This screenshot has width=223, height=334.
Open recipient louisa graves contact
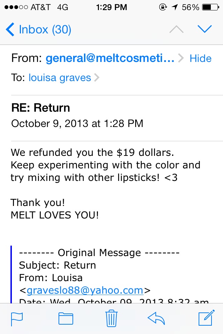coord(60,78)
